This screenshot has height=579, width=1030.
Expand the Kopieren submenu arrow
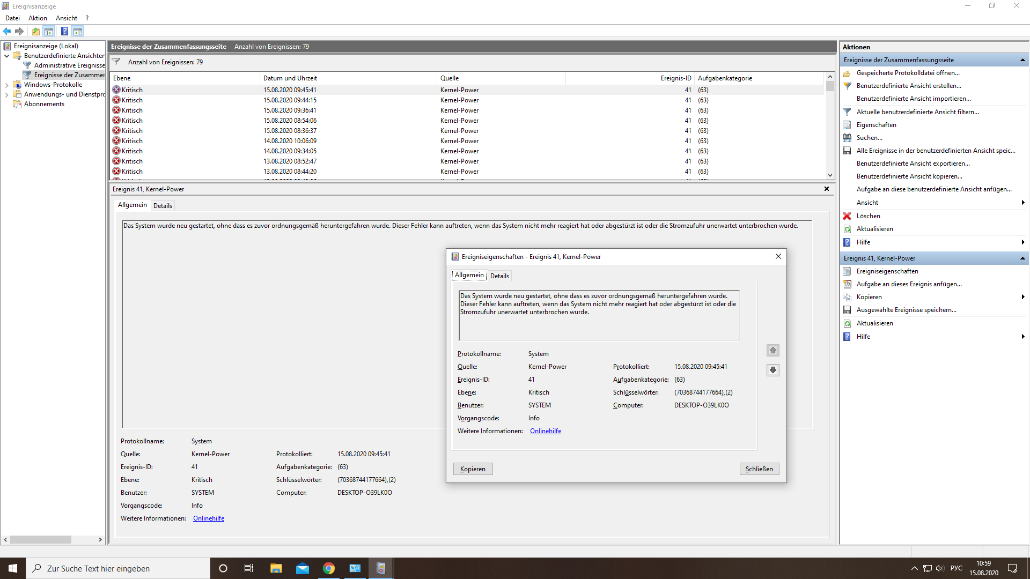click(1023, 297)
